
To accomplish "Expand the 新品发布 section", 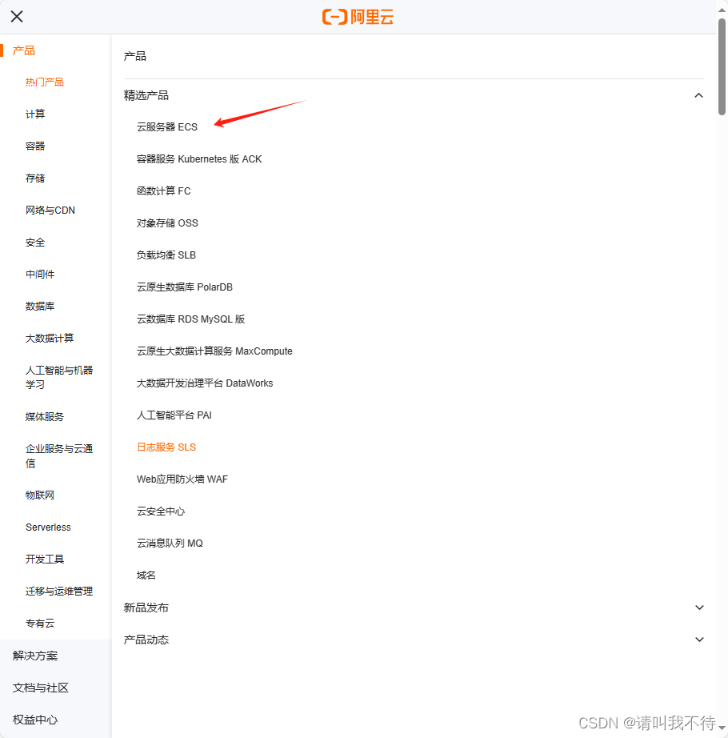I will click(698, 608).
